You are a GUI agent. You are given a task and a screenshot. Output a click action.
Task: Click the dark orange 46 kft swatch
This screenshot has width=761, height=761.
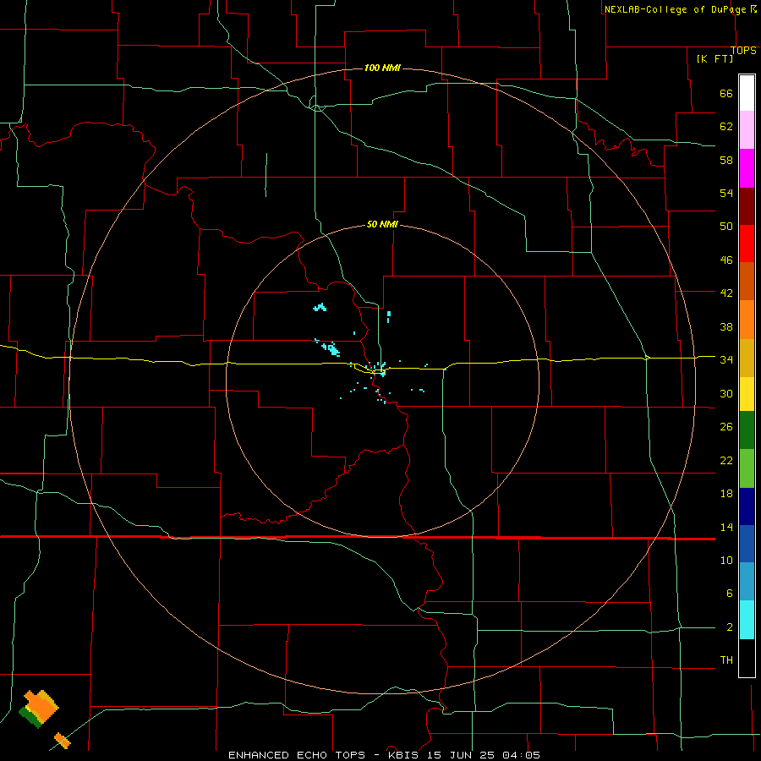point(747,281)
